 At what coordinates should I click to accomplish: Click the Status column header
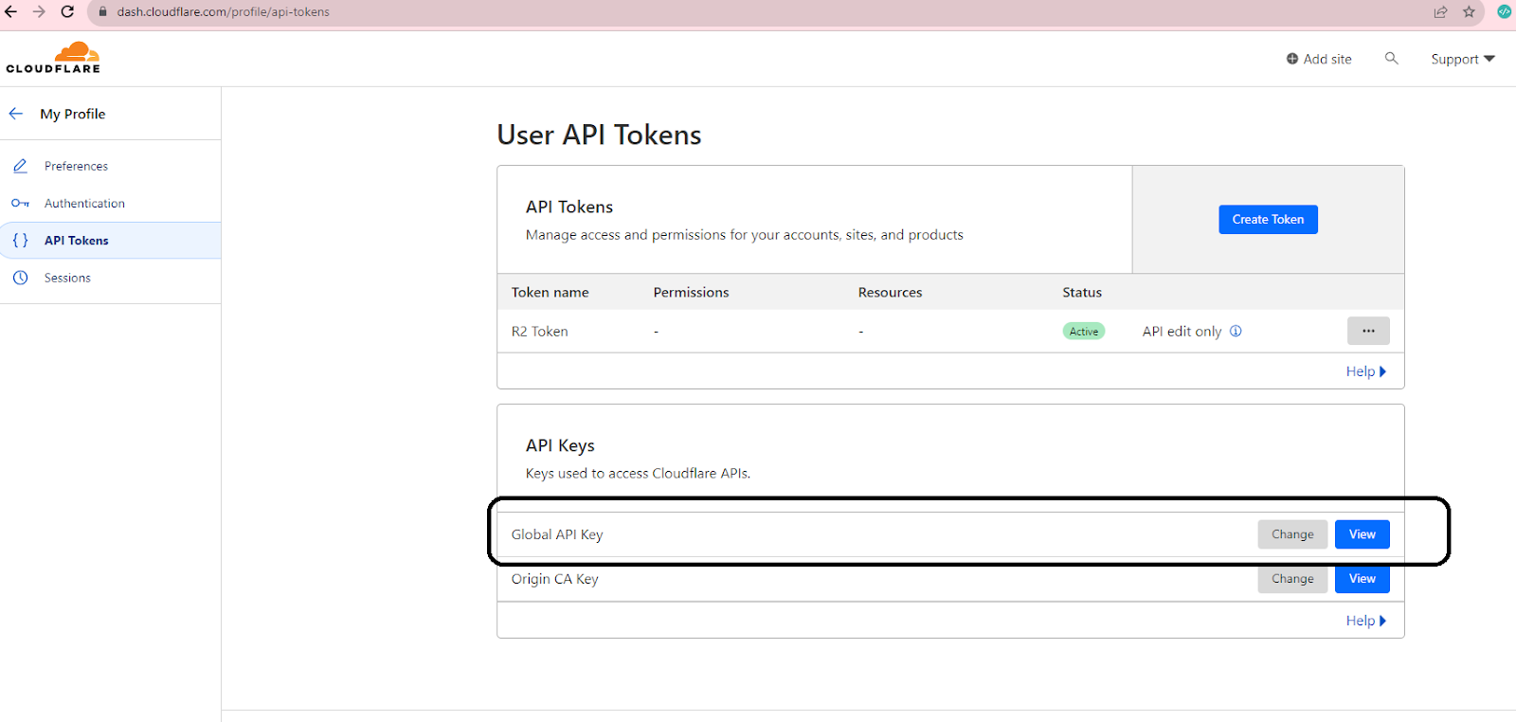click(x=1082, y=292)
